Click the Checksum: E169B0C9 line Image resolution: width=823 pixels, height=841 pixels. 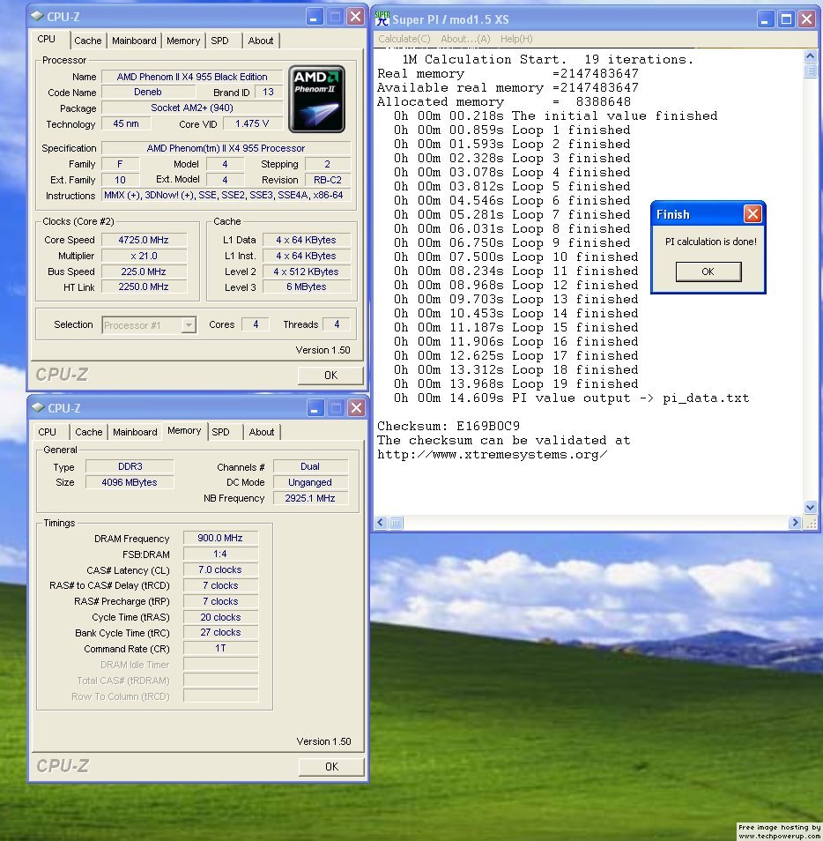(449, 426)
